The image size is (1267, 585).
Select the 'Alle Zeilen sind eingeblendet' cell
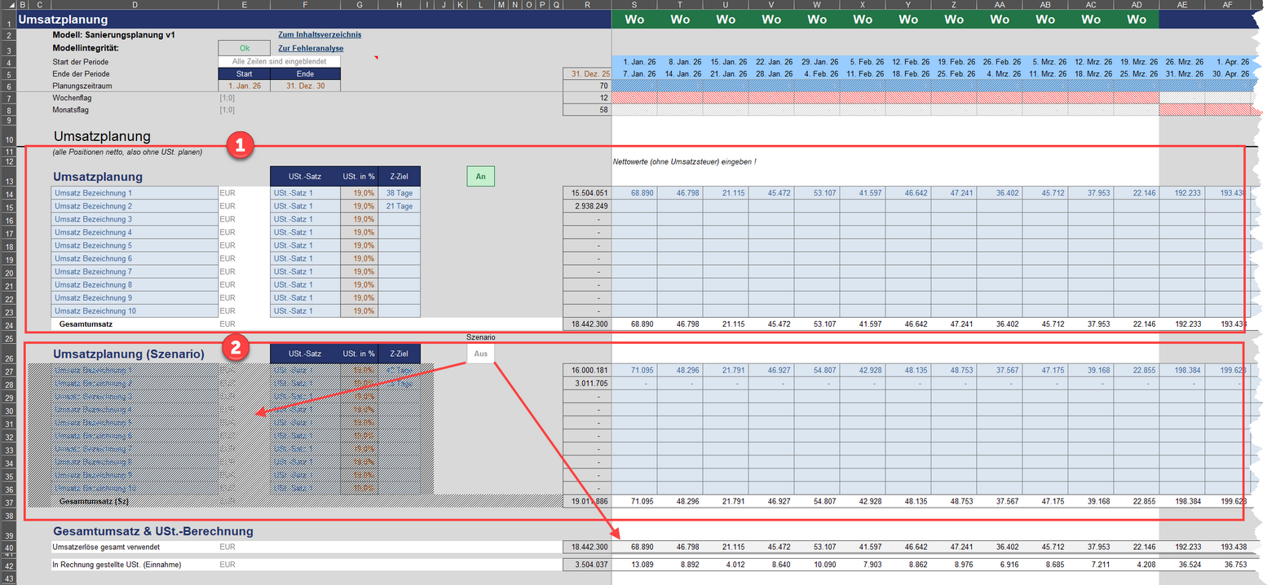point(279,61)
